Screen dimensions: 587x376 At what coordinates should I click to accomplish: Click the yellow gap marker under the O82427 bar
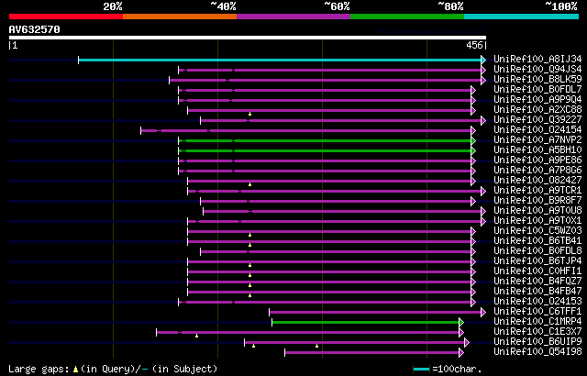tap(249, 184)
